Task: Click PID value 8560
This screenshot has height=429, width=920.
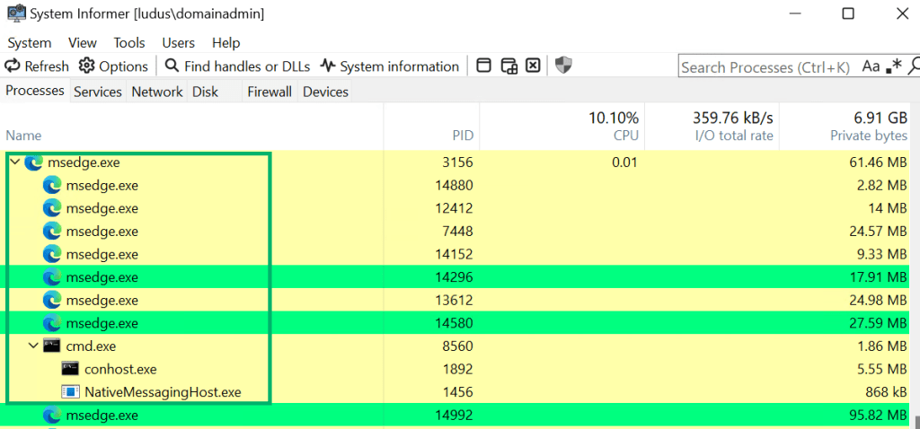Action: coord(457,346)
